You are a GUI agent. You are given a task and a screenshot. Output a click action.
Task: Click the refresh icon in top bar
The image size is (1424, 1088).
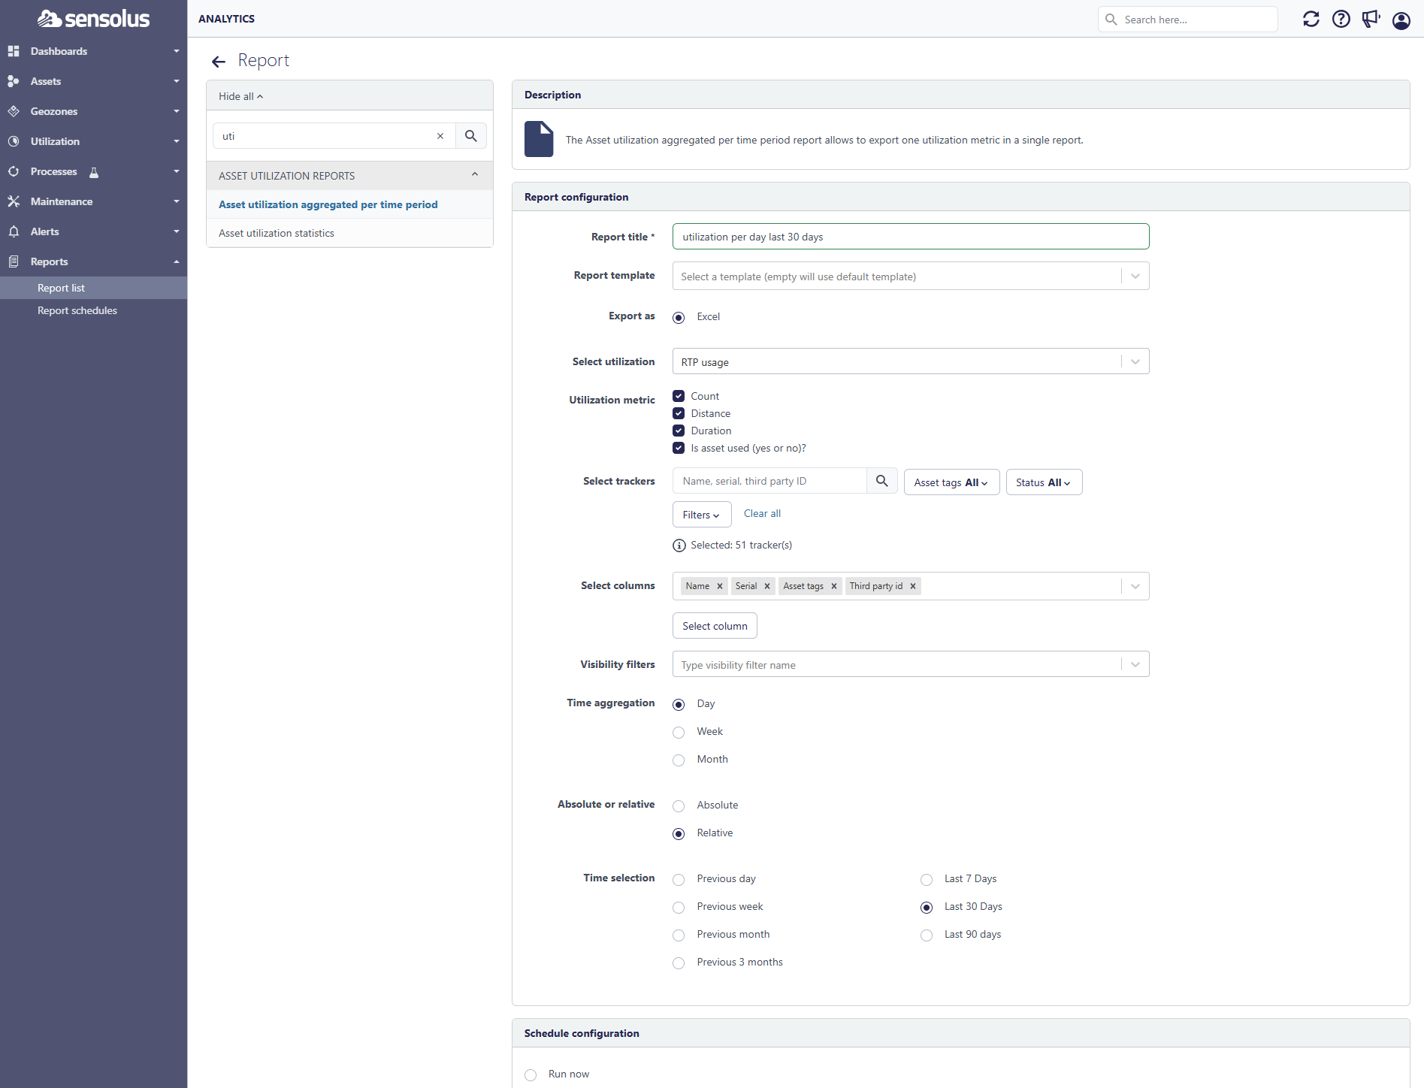[x=1311, y=19]
